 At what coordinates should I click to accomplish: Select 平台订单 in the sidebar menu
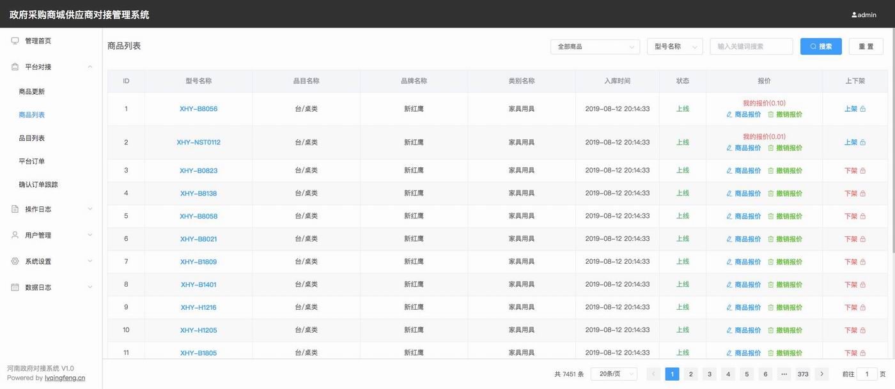(32, 161)
